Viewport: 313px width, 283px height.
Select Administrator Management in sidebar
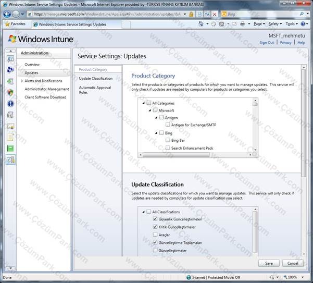(47, 89)
